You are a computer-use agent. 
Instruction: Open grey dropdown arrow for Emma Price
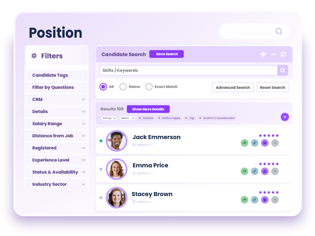(x=275, y=171)
